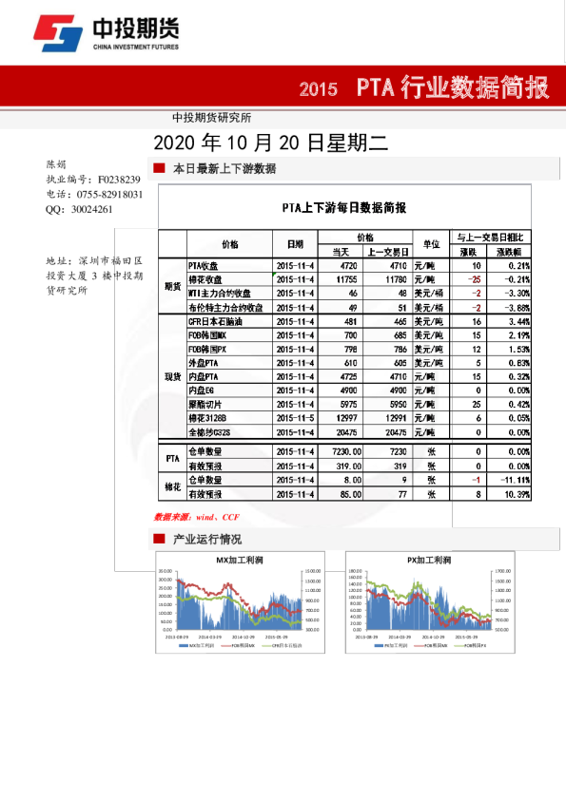Viewport: 566px width, 800px height.
Task: Click the value 7230.00 in PTA 仓单数量 row
Action: click(346, 451)
